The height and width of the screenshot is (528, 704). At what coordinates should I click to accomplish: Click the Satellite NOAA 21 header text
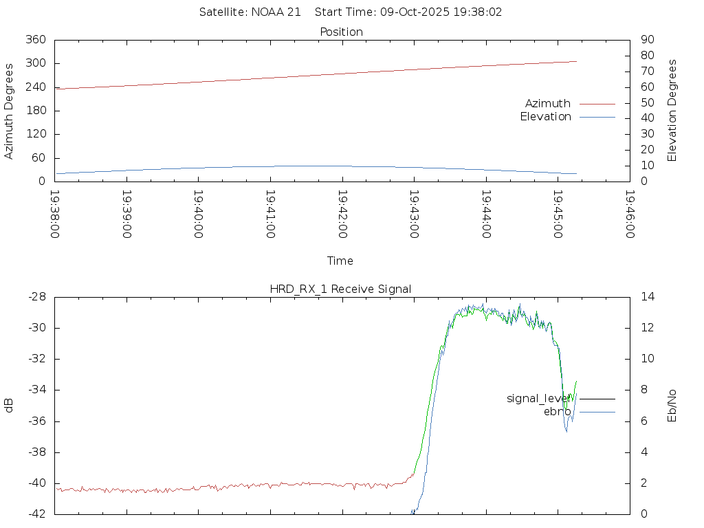(250, 12)
